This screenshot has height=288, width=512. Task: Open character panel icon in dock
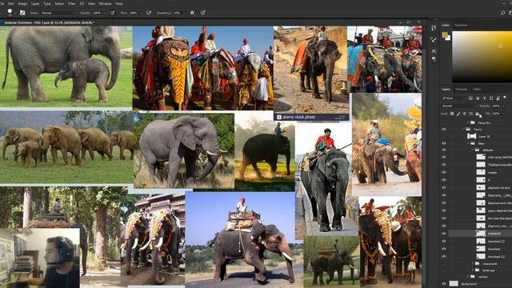click(x=434, y=51)
